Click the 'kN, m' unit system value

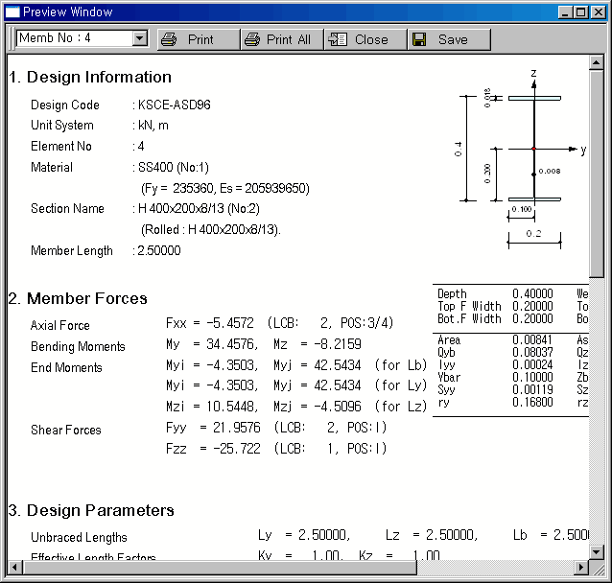(153, 126)
